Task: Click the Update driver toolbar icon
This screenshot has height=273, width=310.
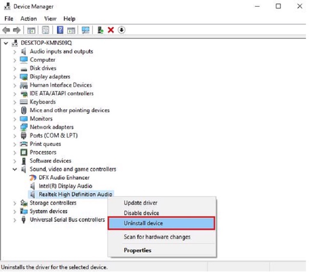Action: [x=100, y=30]
